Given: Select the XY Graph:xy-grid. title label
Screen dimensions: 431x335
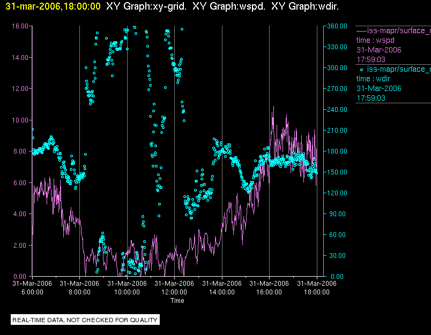Looking at the screenshot, I should 146,6.
